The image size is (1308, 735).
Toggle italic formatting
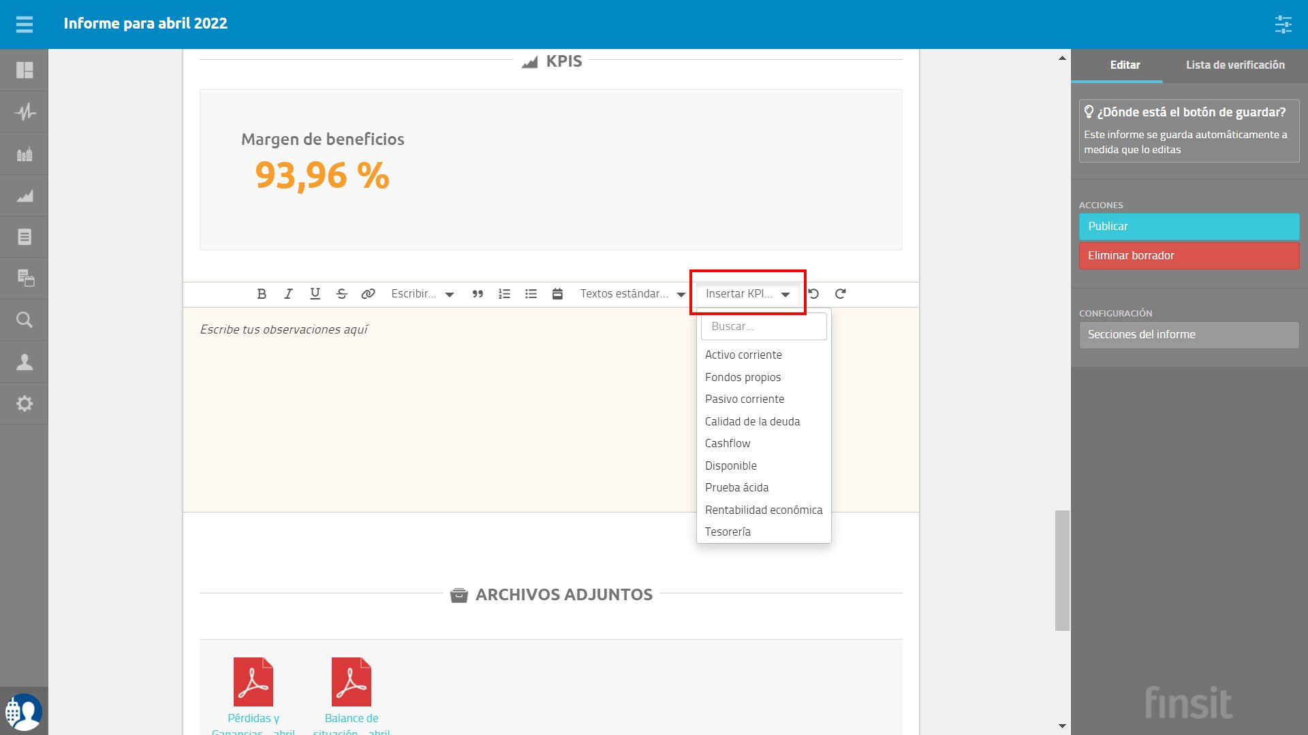coord(288,294)
